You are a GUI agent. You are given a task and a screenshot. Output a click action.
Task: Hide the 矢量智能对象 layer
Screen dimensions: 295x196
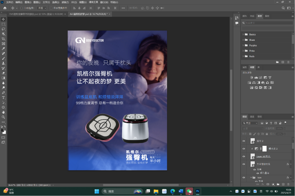click(x=244, y=164)
